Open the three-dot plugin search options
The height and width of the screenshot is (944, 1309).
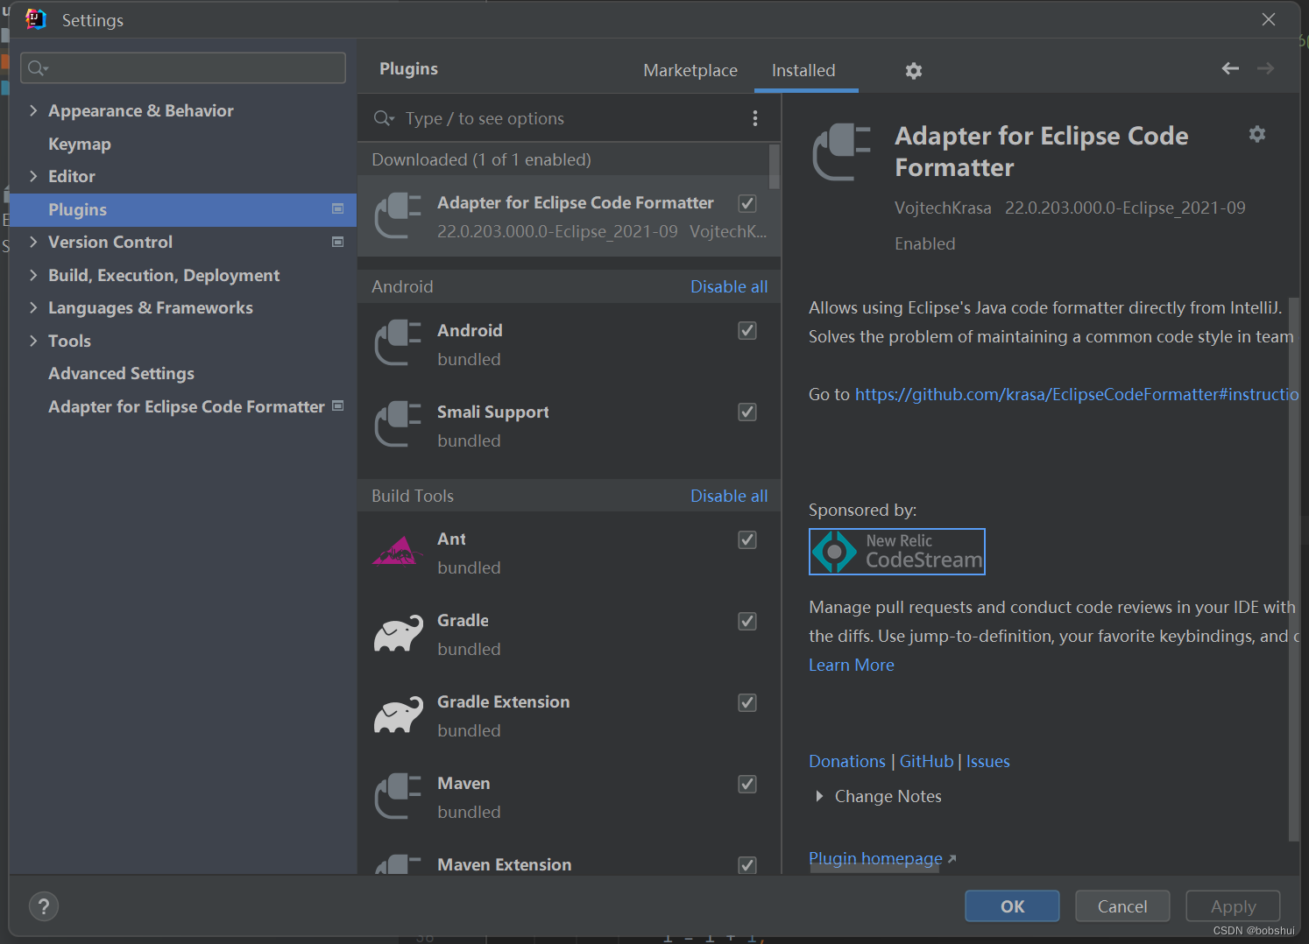tap(755, 118)
